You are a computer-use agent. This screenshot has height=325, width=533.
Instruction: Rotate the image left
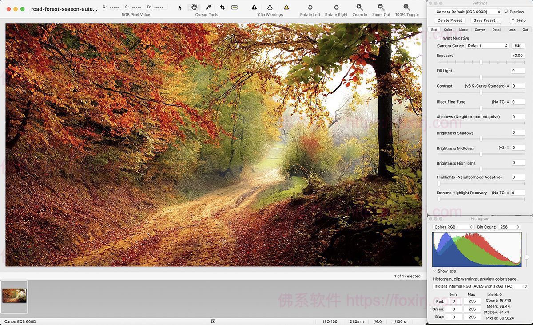[x=310, y=7]
